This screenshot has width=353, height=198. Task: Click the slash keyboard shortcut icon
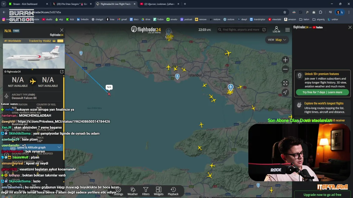264,30
